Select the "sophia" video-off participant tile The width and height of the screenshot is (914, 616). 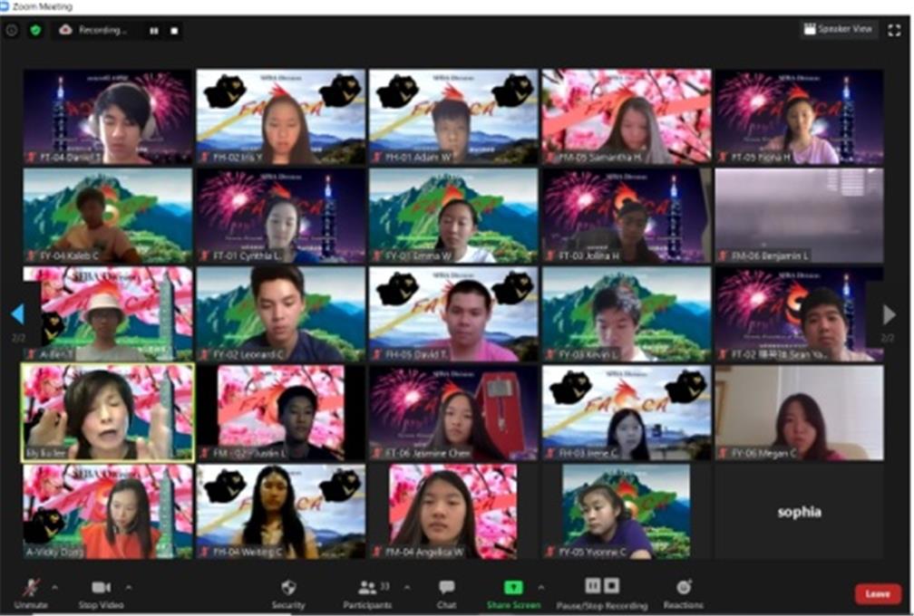pos(799,512)
